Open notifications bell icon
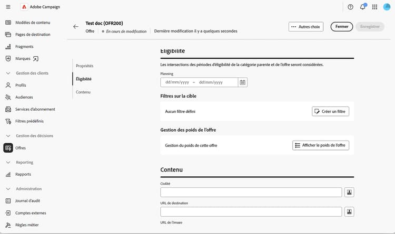Image resolution: width=395 pixels, height=234 pixels. pos(363,7)
